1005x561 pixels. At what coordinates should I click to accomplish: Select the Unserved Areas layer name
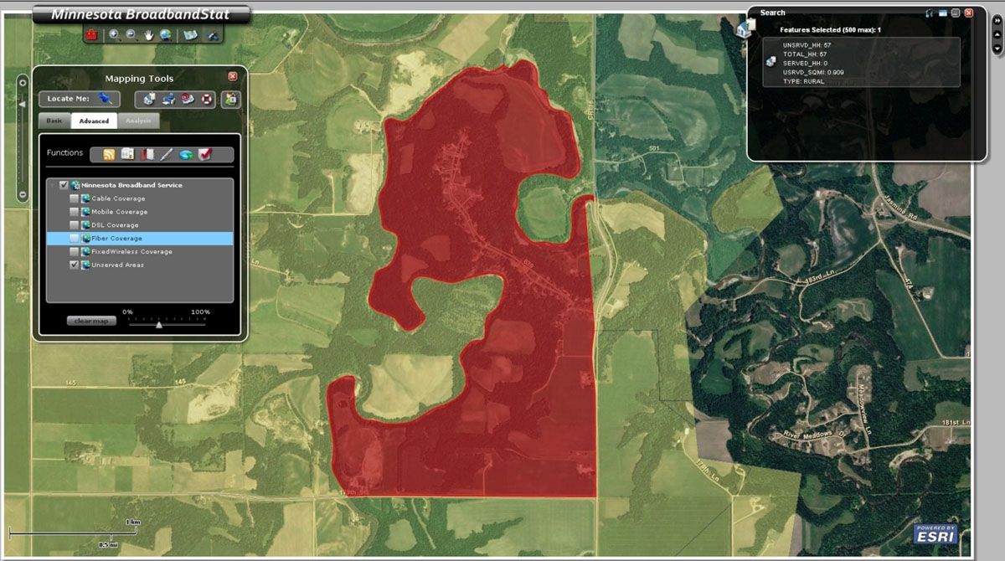(117, 265)
